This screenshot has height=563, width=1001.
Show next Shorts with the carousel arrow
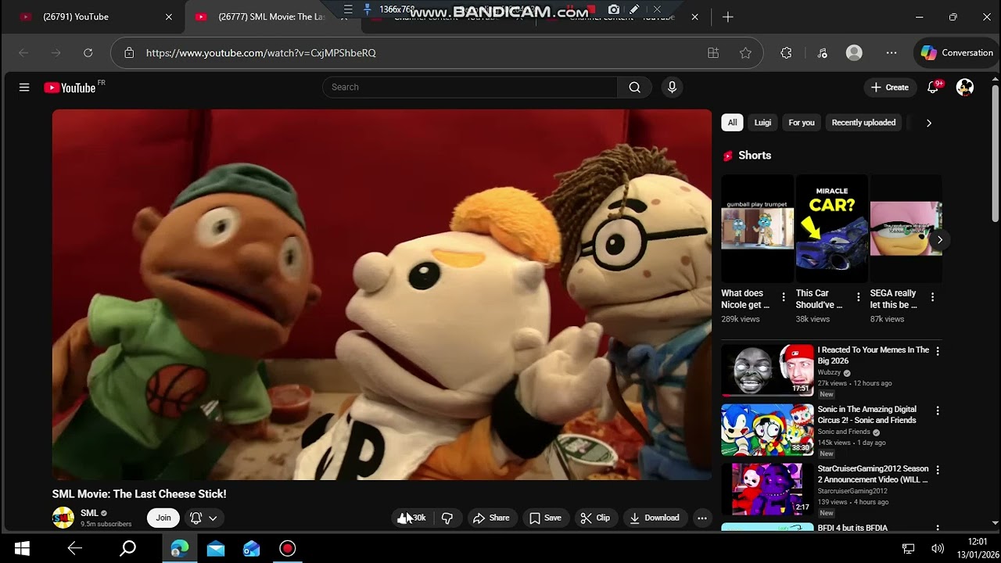tap(939, 239)
